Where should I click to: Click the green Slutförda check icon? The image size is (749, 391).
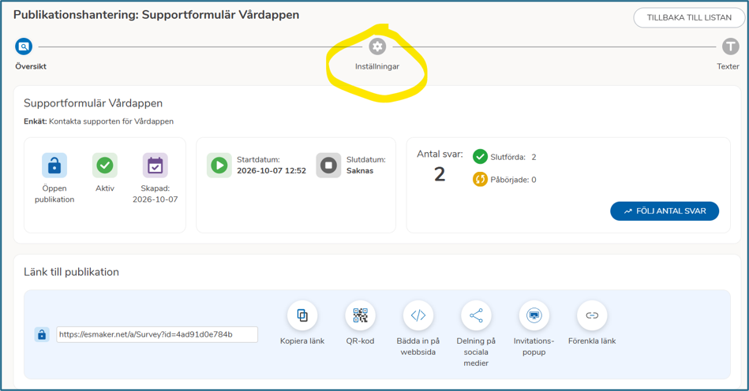(480, 156)
